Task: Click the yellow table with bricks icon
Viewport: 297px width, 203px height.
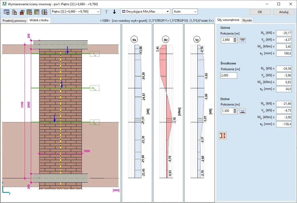Action: coord(29,12)
